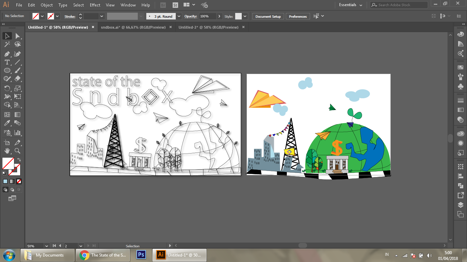Select the Blend tool
The height and width of the screenshot is (262, 467).
point(17,123)
